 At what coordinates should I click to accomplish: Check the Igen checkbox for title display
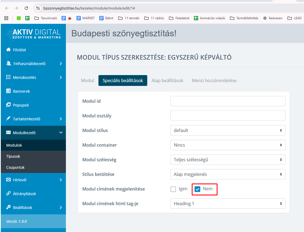point(173,189)
